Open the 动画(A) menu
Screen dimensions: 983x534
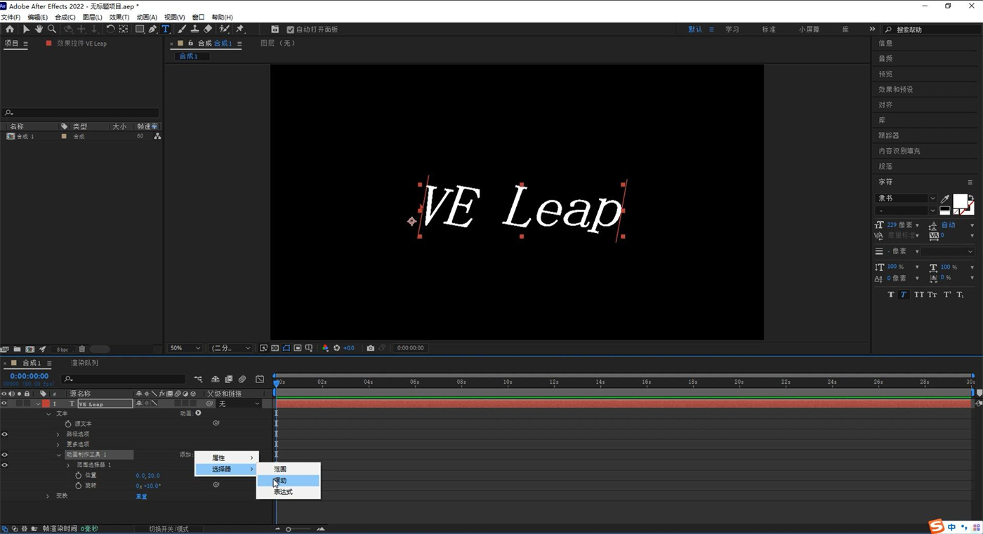(147, 17)
